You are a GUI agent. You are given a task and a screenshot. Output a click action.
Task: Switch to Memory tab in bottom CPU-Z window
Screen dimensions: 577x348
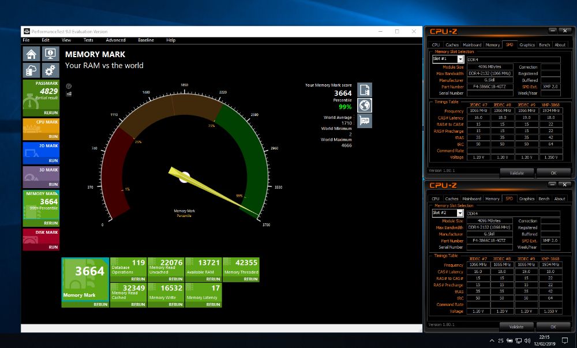tap(492, 199)
